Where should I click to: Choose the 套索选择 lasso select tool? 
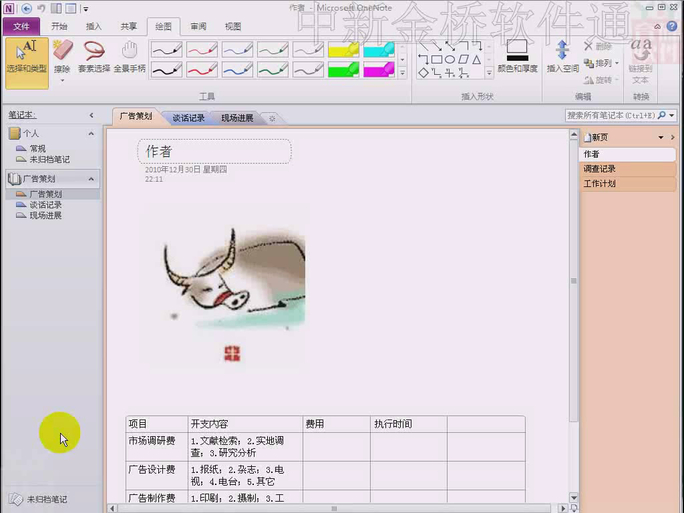tap(94, 57)
